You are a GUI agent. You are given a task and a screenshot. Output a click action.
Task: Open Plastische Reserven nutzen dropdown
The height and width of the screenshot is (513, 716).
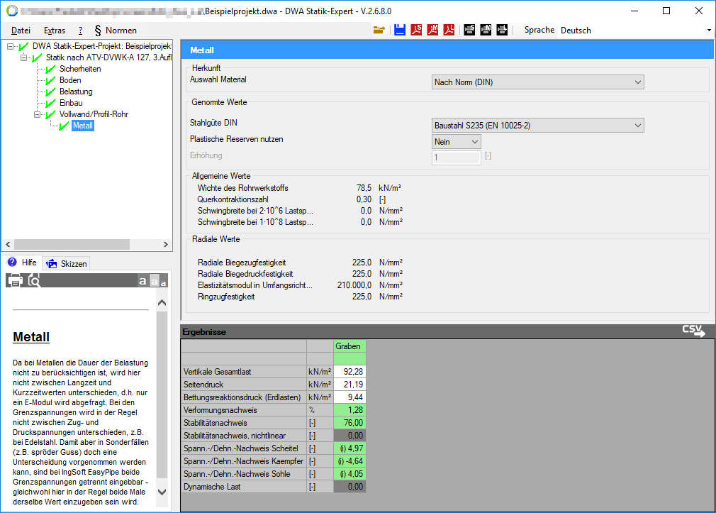pyautogui.click(x=457, y=142)
